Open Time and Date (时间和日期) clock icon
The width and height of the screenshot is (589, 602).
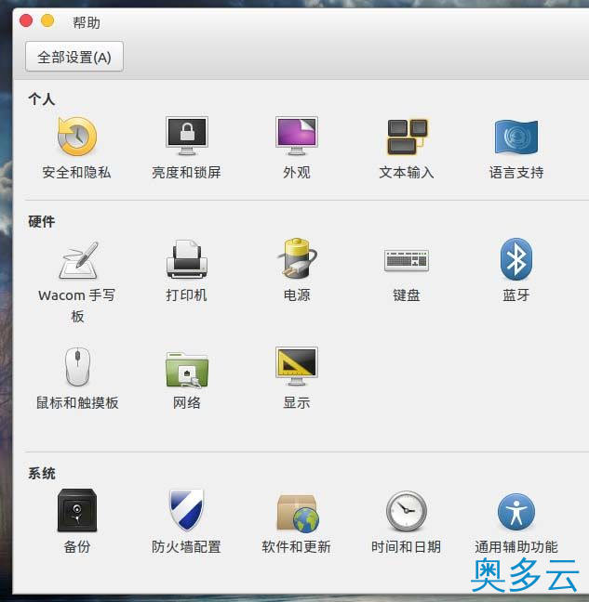407,511
